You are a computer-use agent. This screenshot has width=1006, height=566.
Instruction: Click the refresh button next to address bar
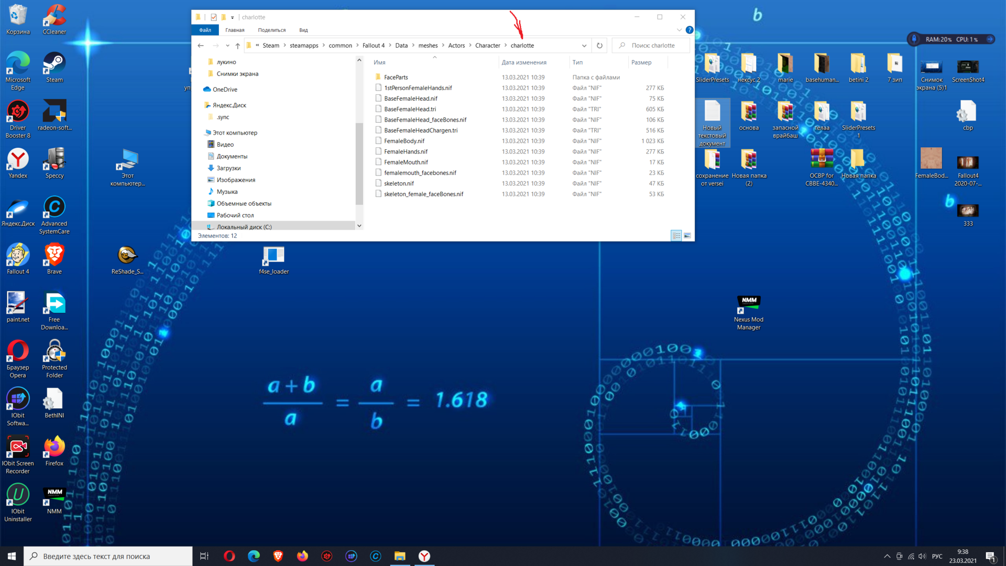point(599,46)
